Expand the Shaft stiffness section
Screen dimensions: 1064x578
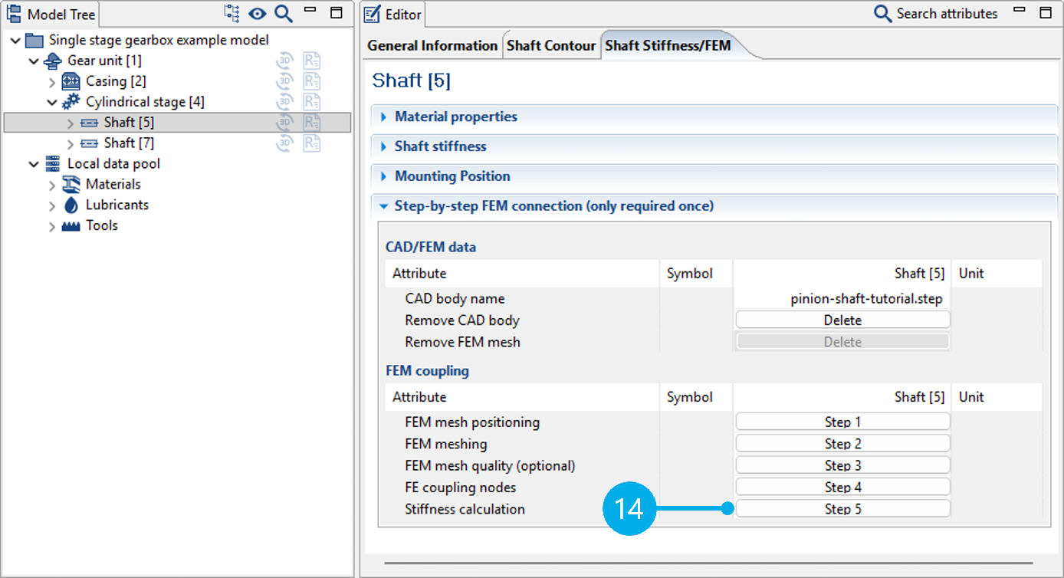440,146
